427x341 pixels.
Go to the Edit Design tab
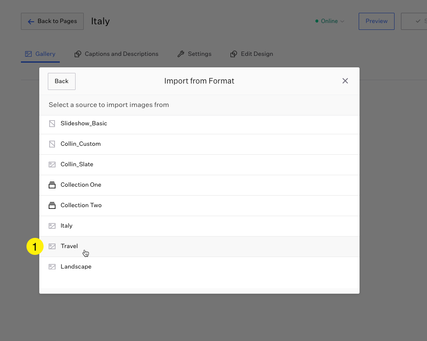252,54
